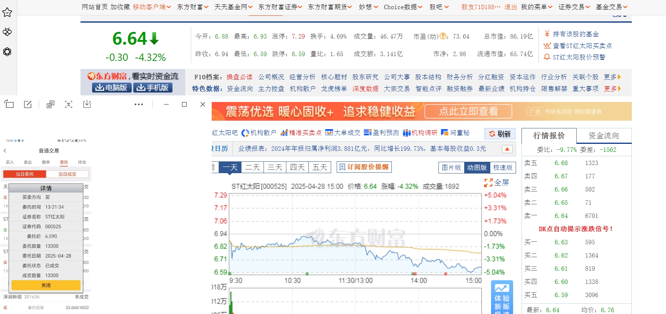Select the 当日委托 segment in phone screenshot
Viewport: 666px width, 314px height.
click(25, 174)
